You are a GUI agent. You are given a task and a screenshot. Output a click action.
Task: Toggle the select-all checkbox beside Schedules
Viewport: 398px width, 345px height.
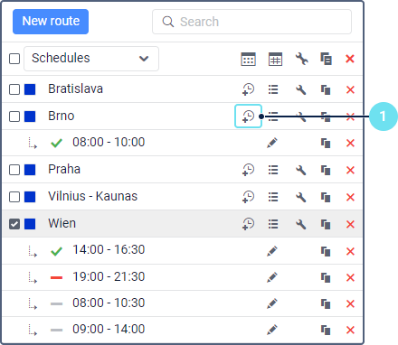(14, 59)
